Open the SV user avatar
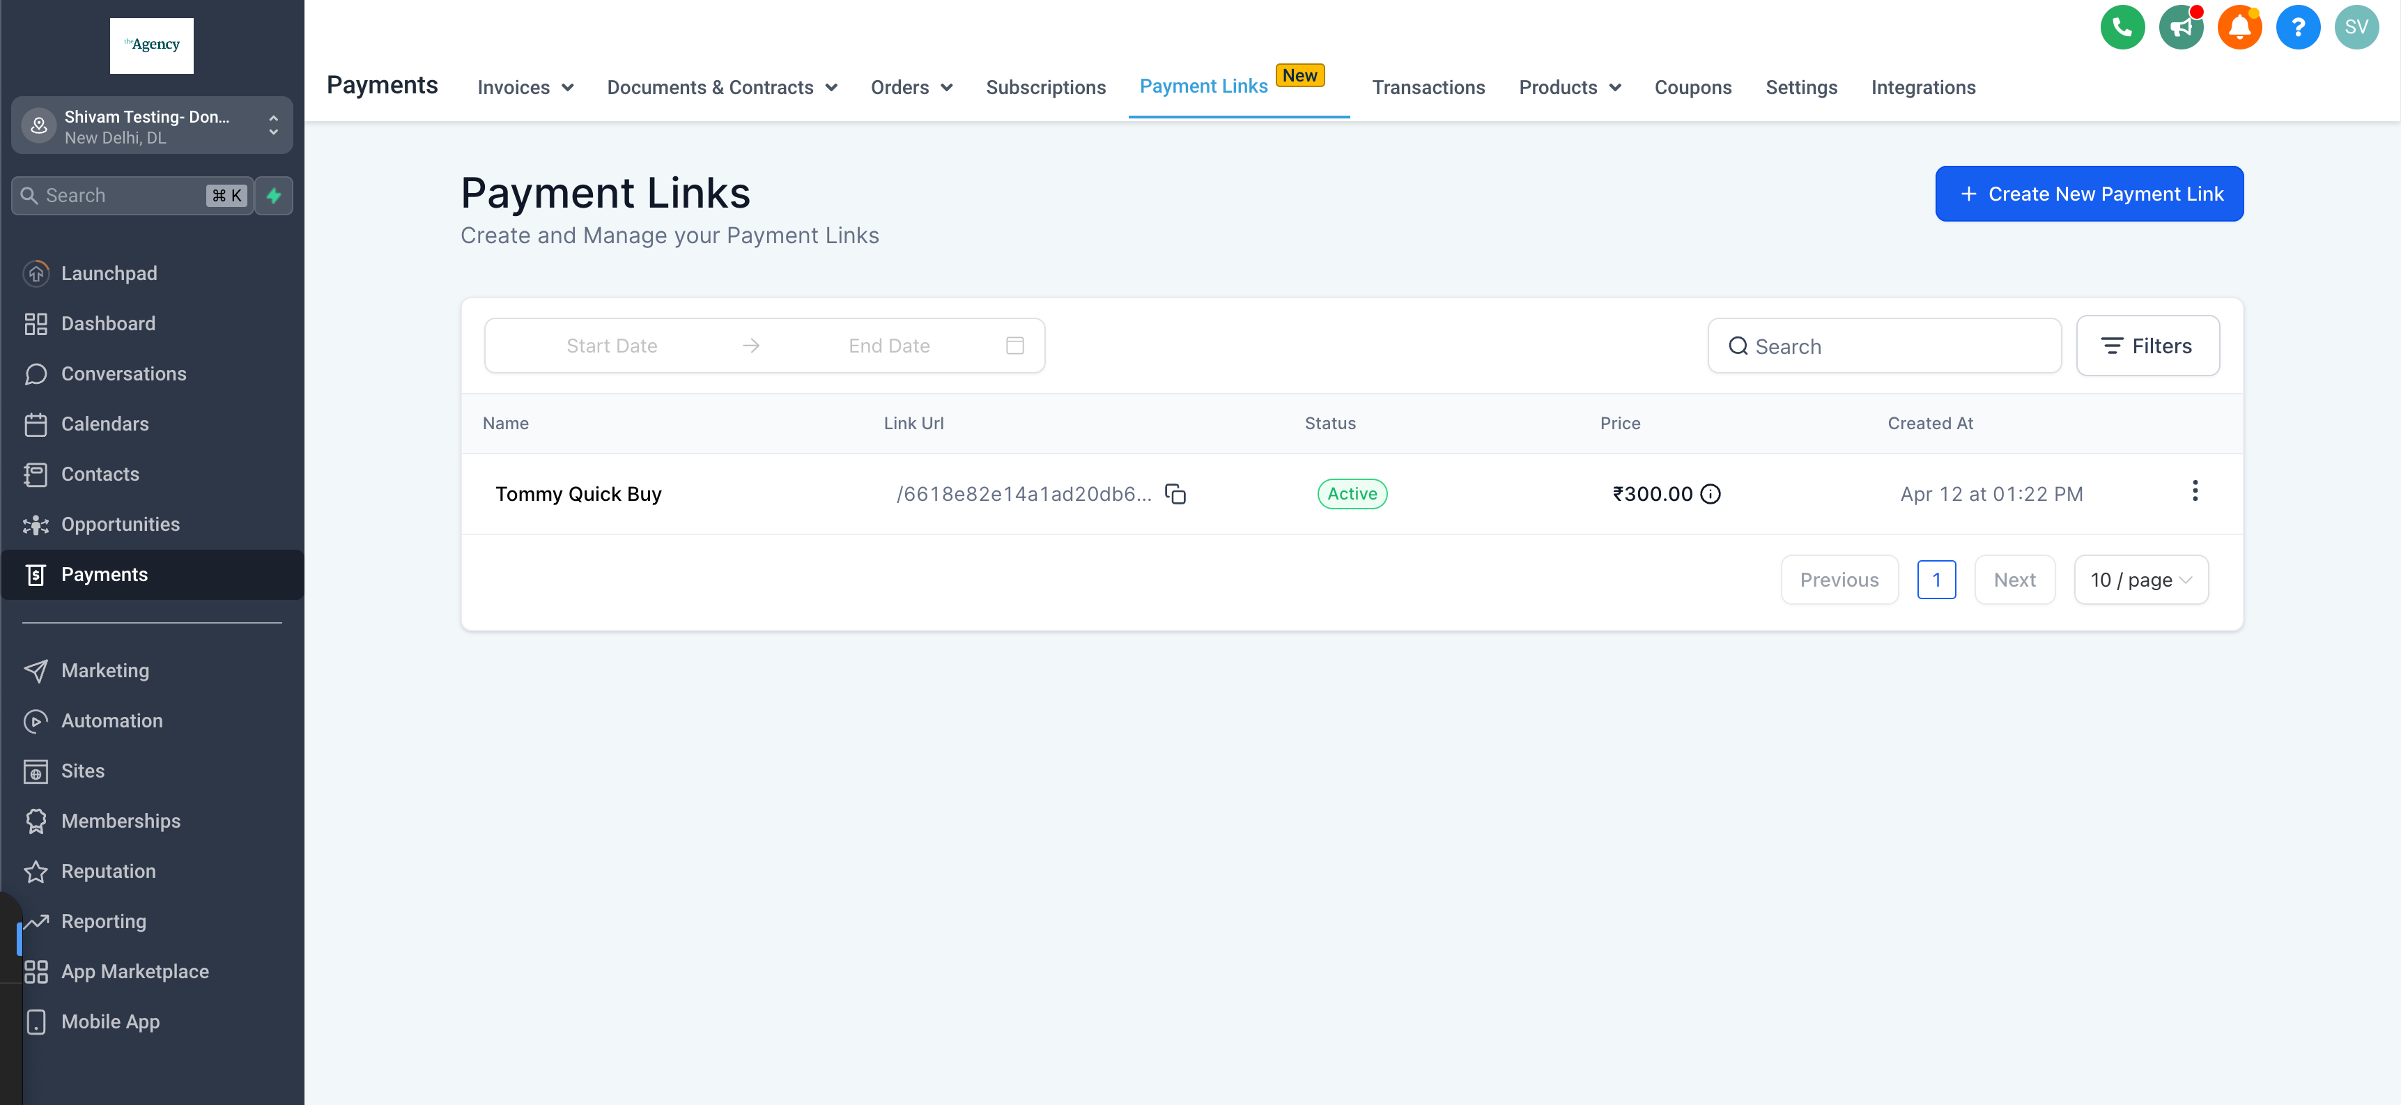 pyautogui.click(x=2355, y=27)
